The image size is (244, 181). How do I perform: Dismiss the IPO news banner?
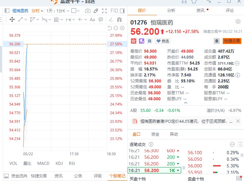coord(238,121)
